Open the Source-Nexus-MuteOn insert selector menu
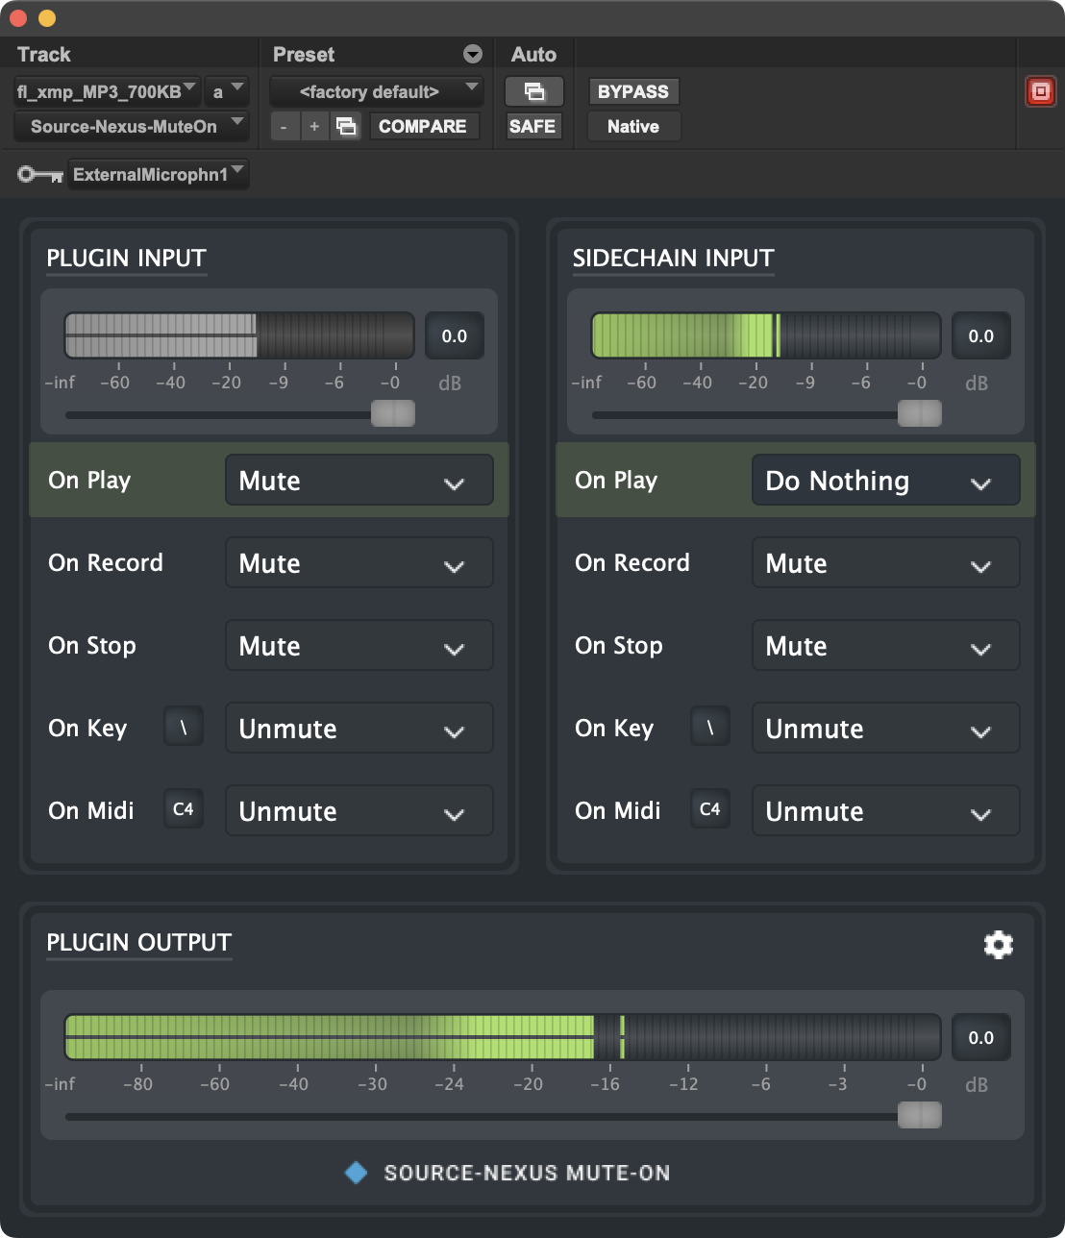Viewport: 1065px width, 1238px height. coord(132,127)
